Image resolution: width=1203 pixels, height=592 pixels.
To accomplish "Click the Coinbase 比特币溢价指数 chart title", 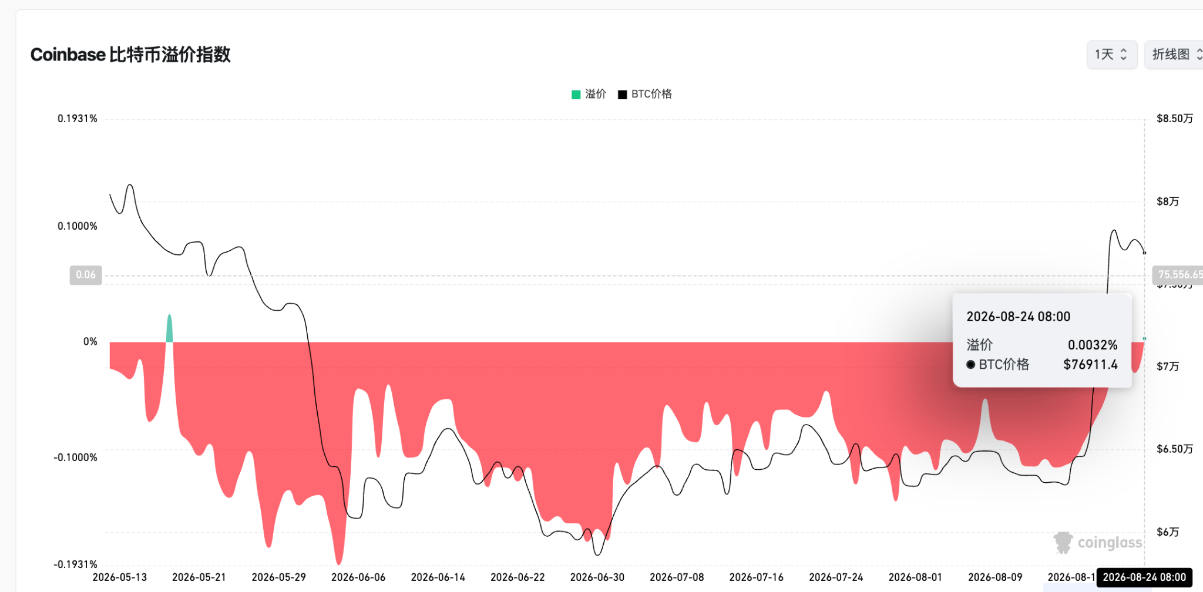I will click(x=130, y=55).
